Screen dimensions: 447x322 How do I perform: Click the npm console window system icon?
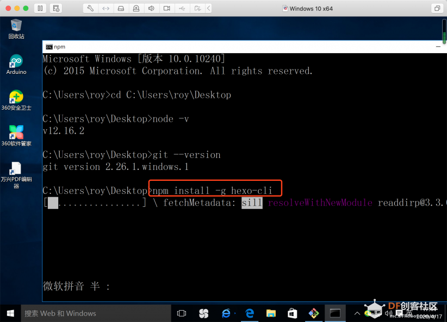(x=49, y=47)
